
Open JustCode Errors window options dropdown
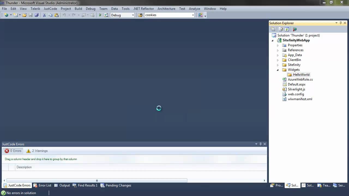coord(256,144)
